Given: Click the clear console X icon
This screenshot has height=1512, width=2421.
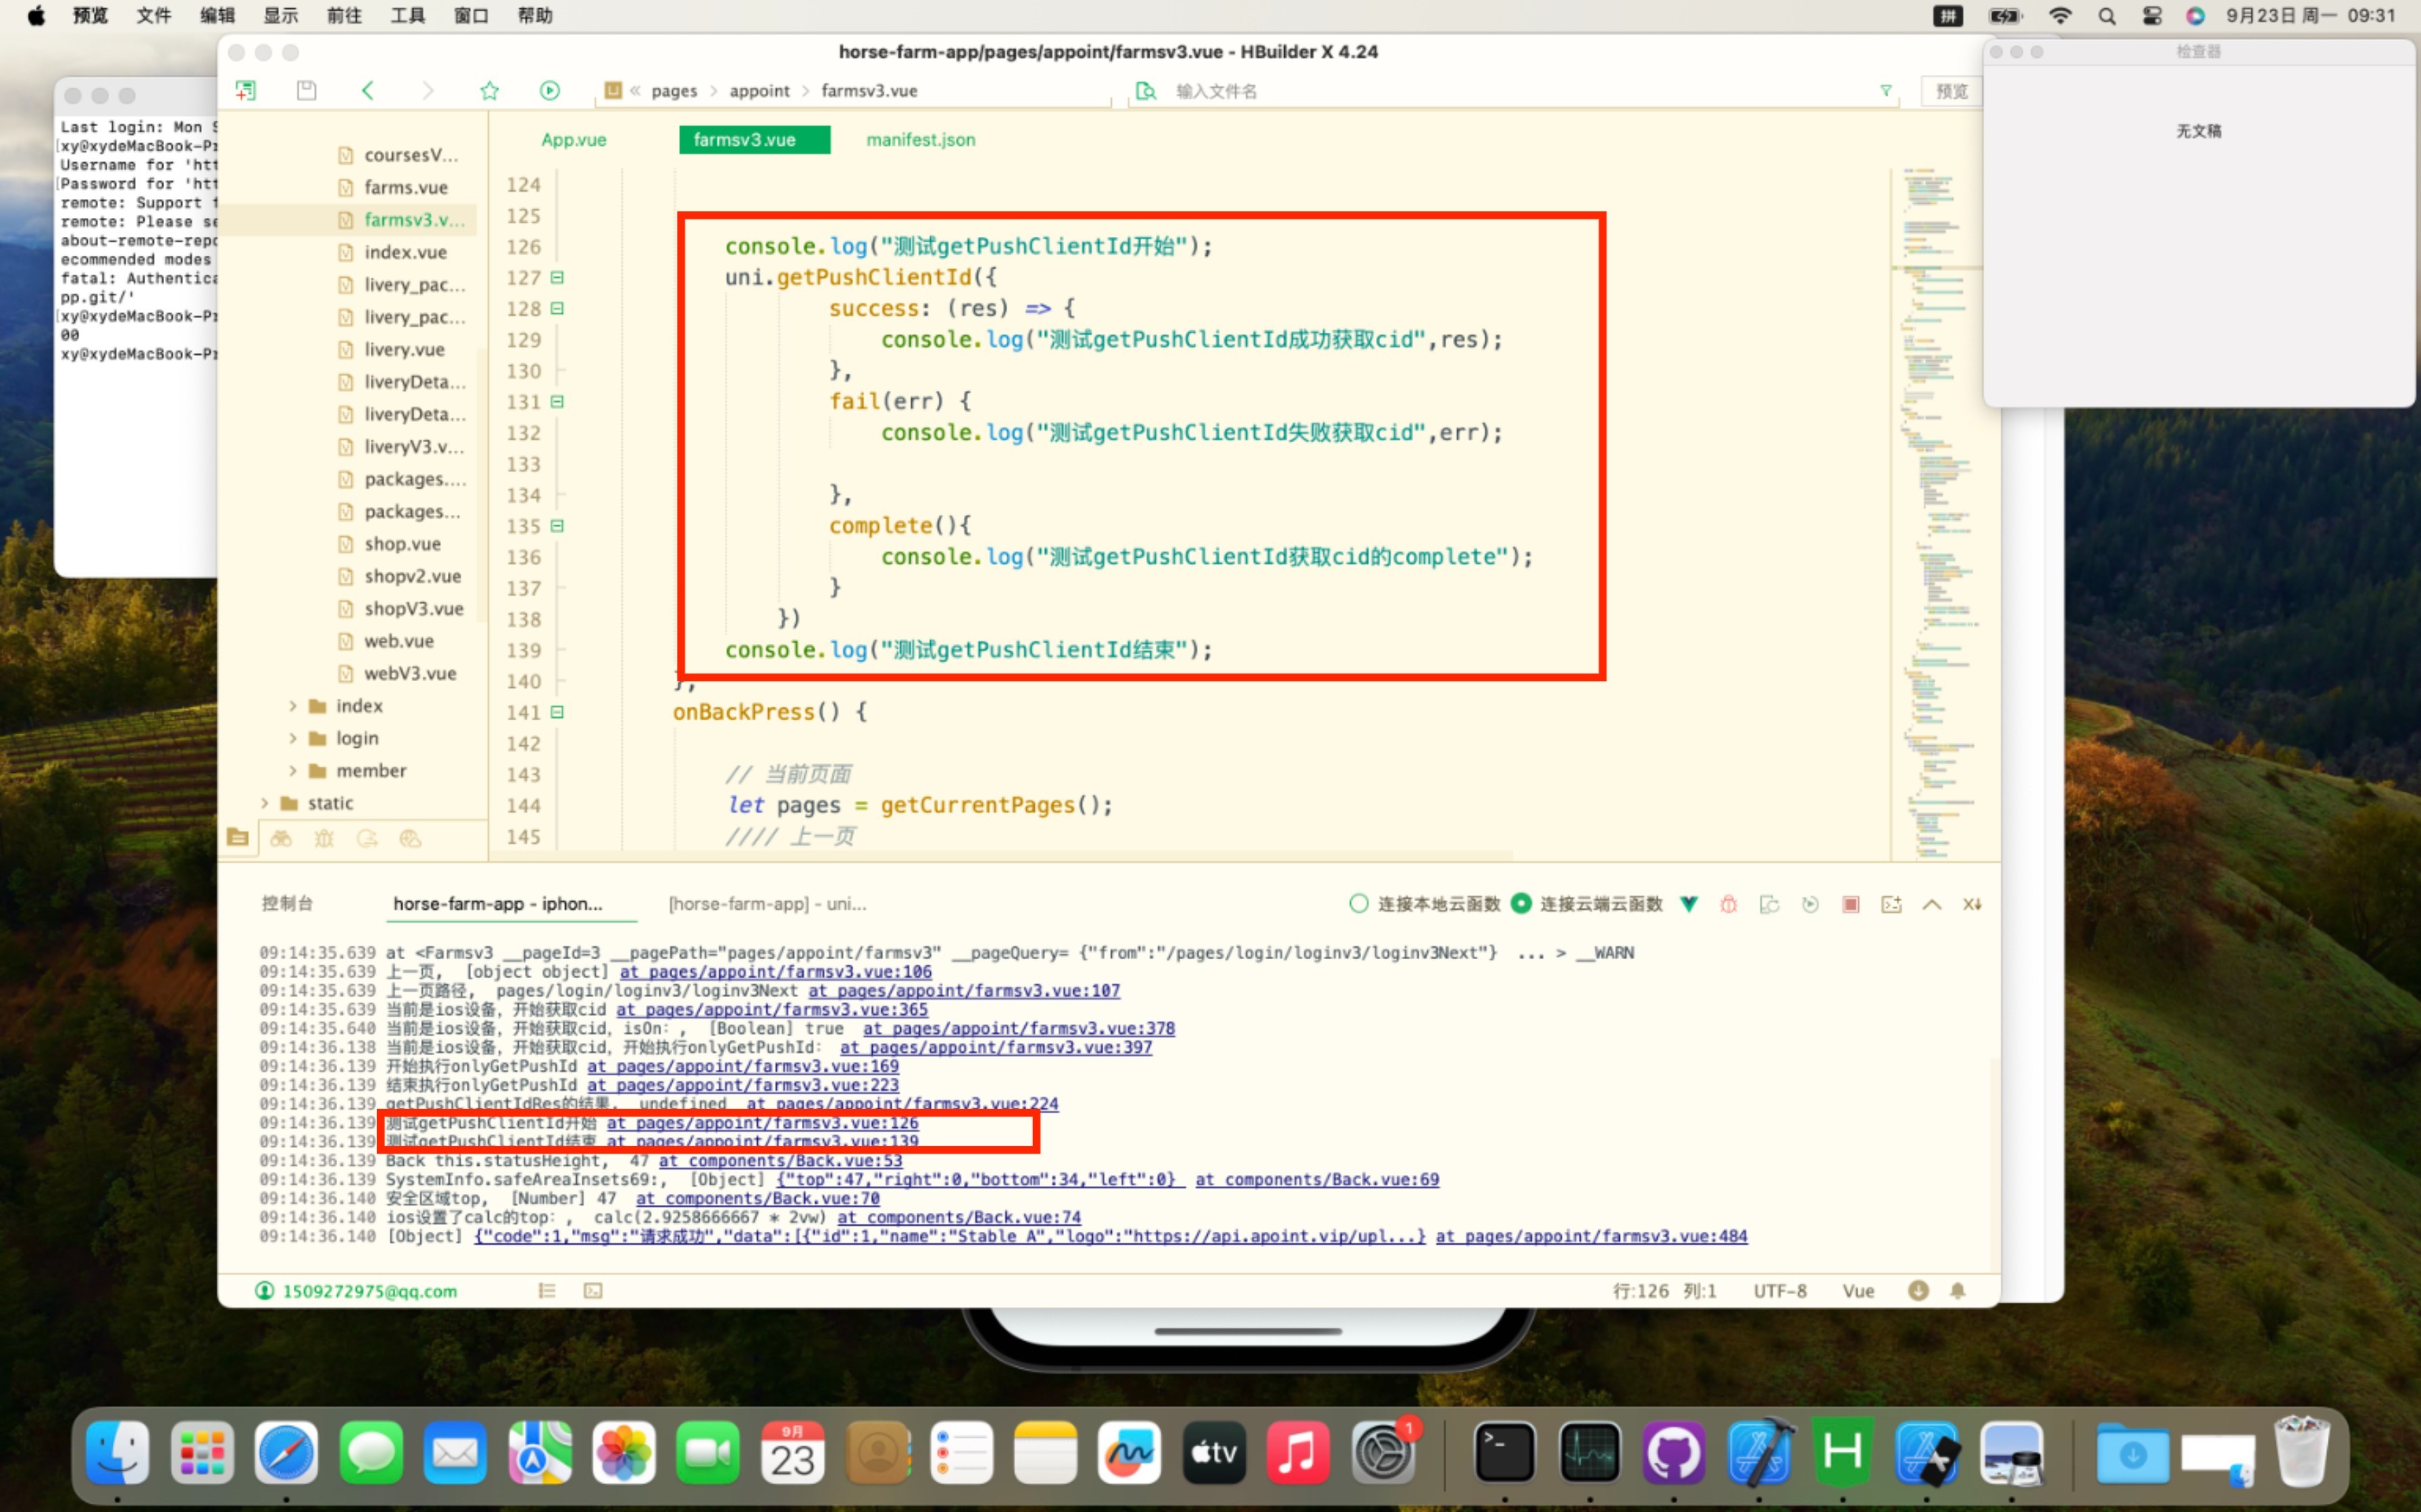Looking at the screenshot, I should [x=1972, y=904].
